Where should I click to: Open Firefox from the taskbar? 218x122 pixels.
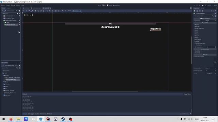[11, 119]
